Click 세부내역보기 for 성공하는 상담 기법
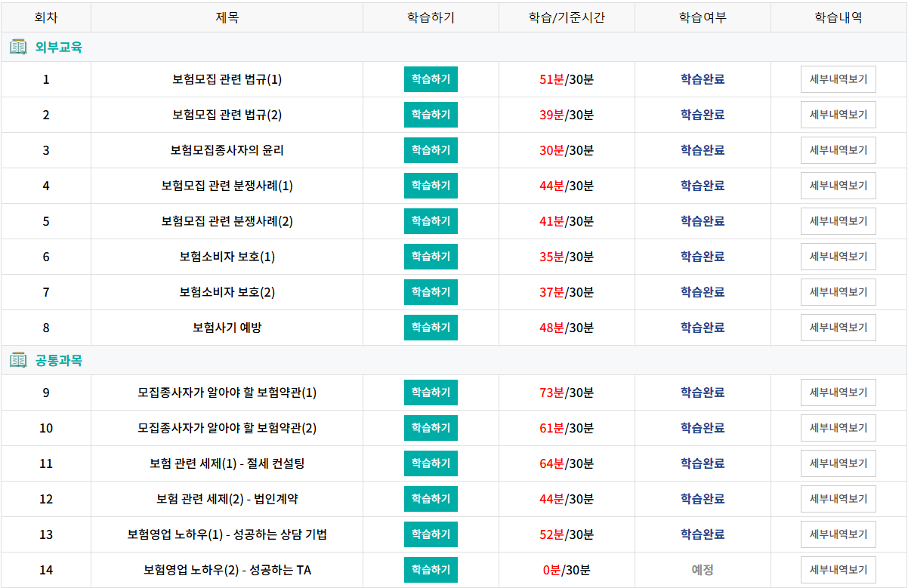Screen dimensions: 908x588 [839, 534]
